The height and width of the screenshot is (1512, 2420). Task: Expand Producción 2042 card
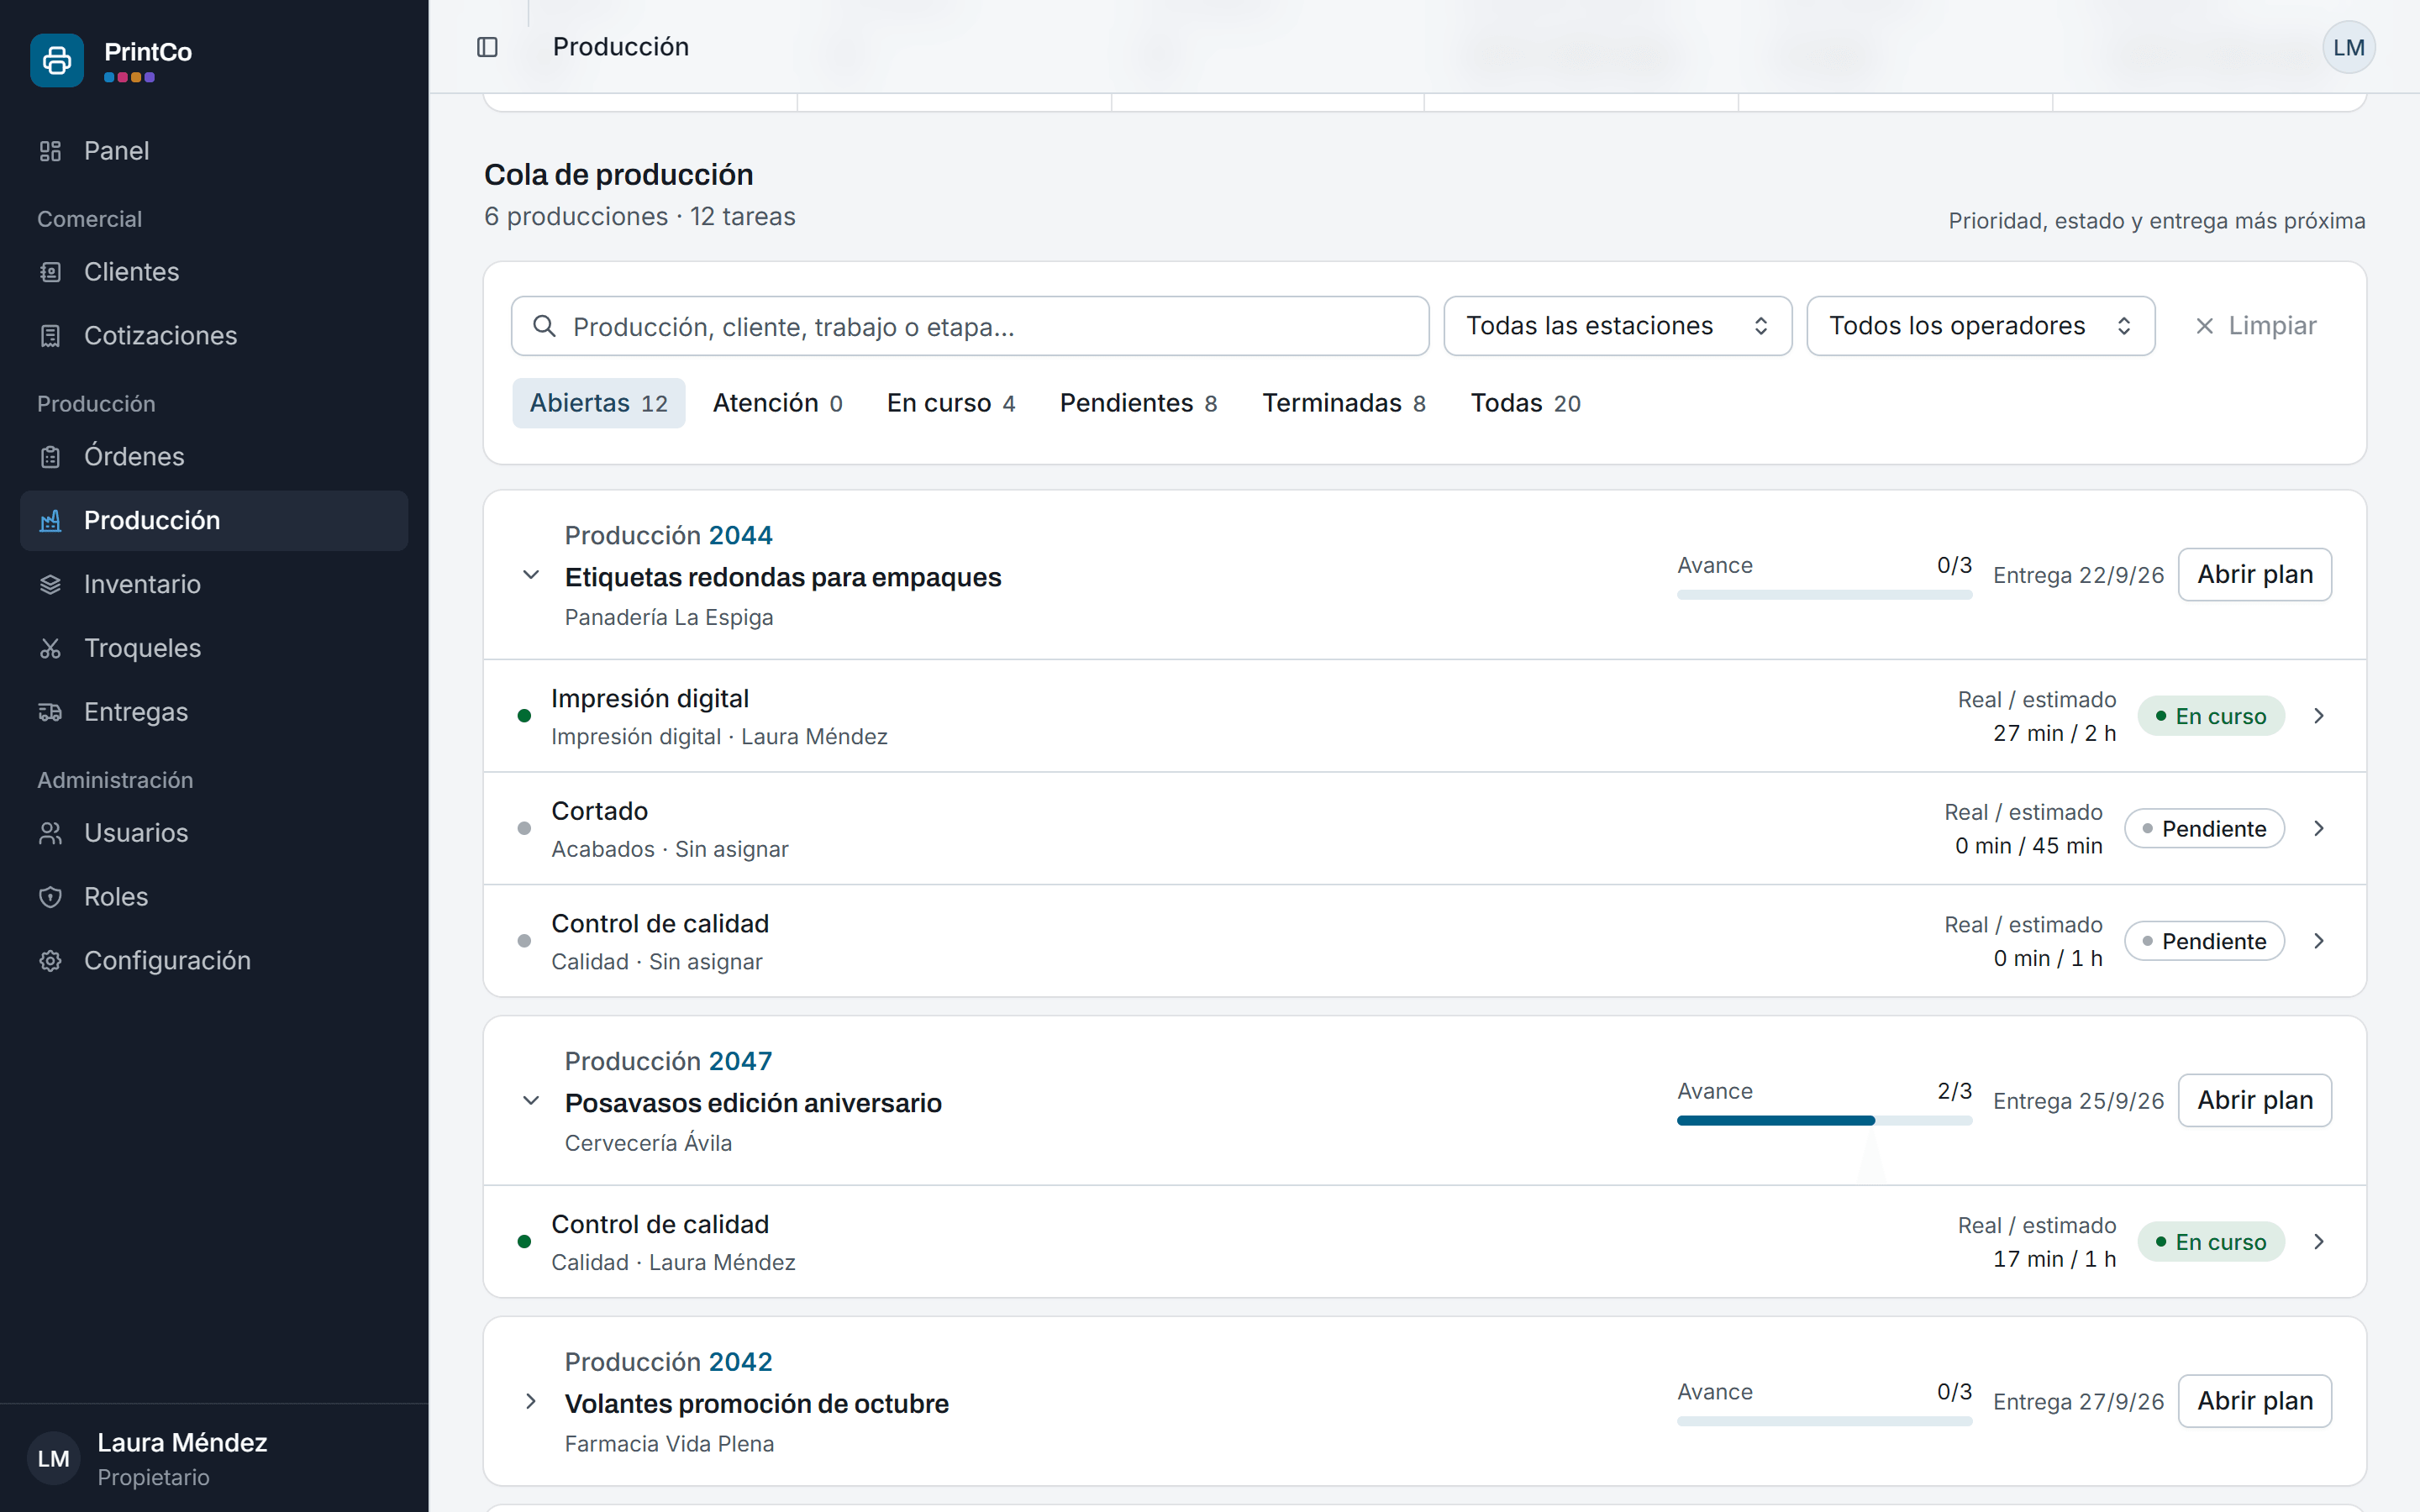(531, 1402)
